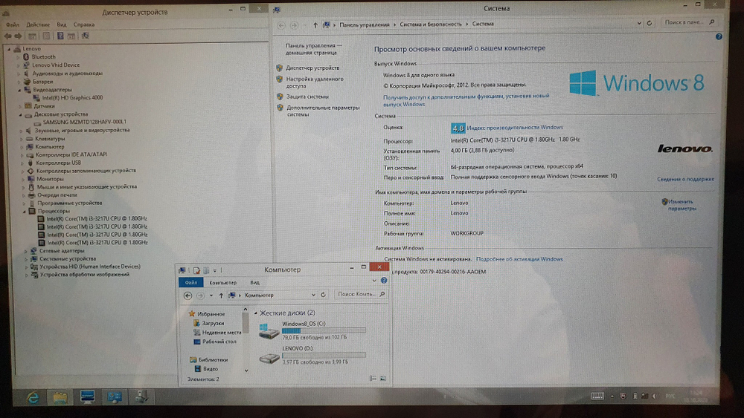This screenshot has height=418, width=744.
Task: Switch to details view icon in status bar
Action: [x=373, y=379]
